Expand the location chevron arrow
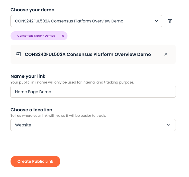 pos(168,125)
